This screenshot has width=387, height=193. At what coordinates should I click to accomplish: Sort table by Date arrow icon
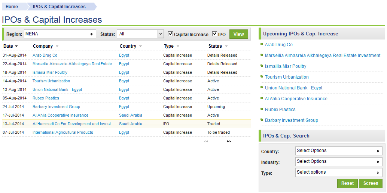coord(16,46)
